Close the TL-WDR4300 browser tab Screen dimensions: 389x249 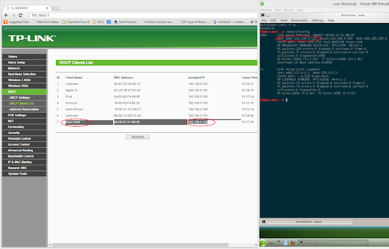(x=47, y=8)
